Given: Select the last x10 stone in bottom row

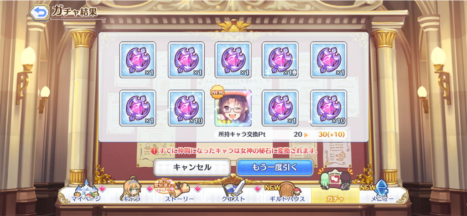Looking at the screenshot, I should pos(328,108).
